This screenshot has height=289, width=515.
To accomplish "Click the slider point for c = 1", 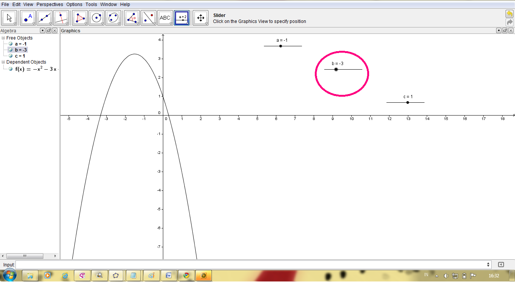I will click(408, 102).
